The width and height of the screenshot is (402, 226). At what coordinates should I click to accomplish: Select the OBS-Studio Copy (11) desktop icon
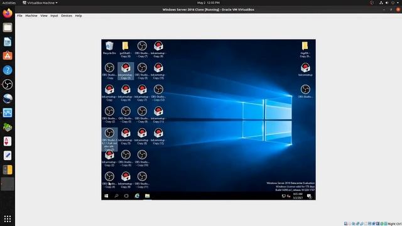pyautogui.click(x=142, y=180)
